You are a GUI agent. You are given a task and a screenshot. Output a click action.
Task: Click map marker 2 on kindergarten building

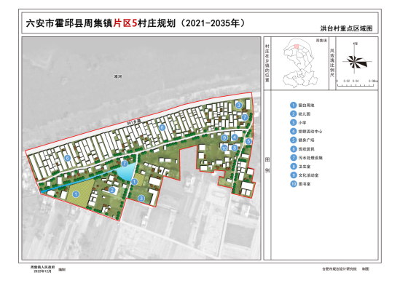click(x=111, y=190)
